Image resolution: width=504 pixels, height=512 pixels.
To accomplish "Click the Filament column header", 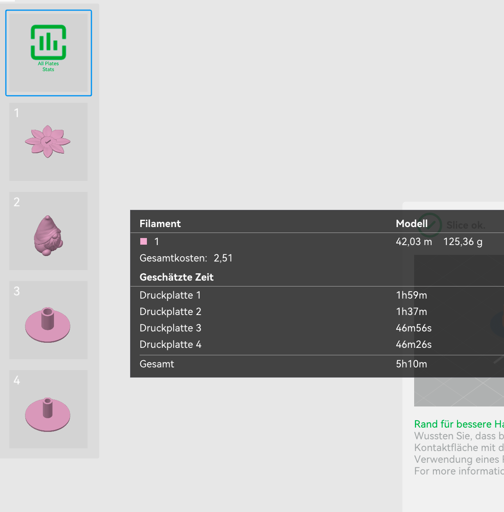I will (x=160, y=224).
